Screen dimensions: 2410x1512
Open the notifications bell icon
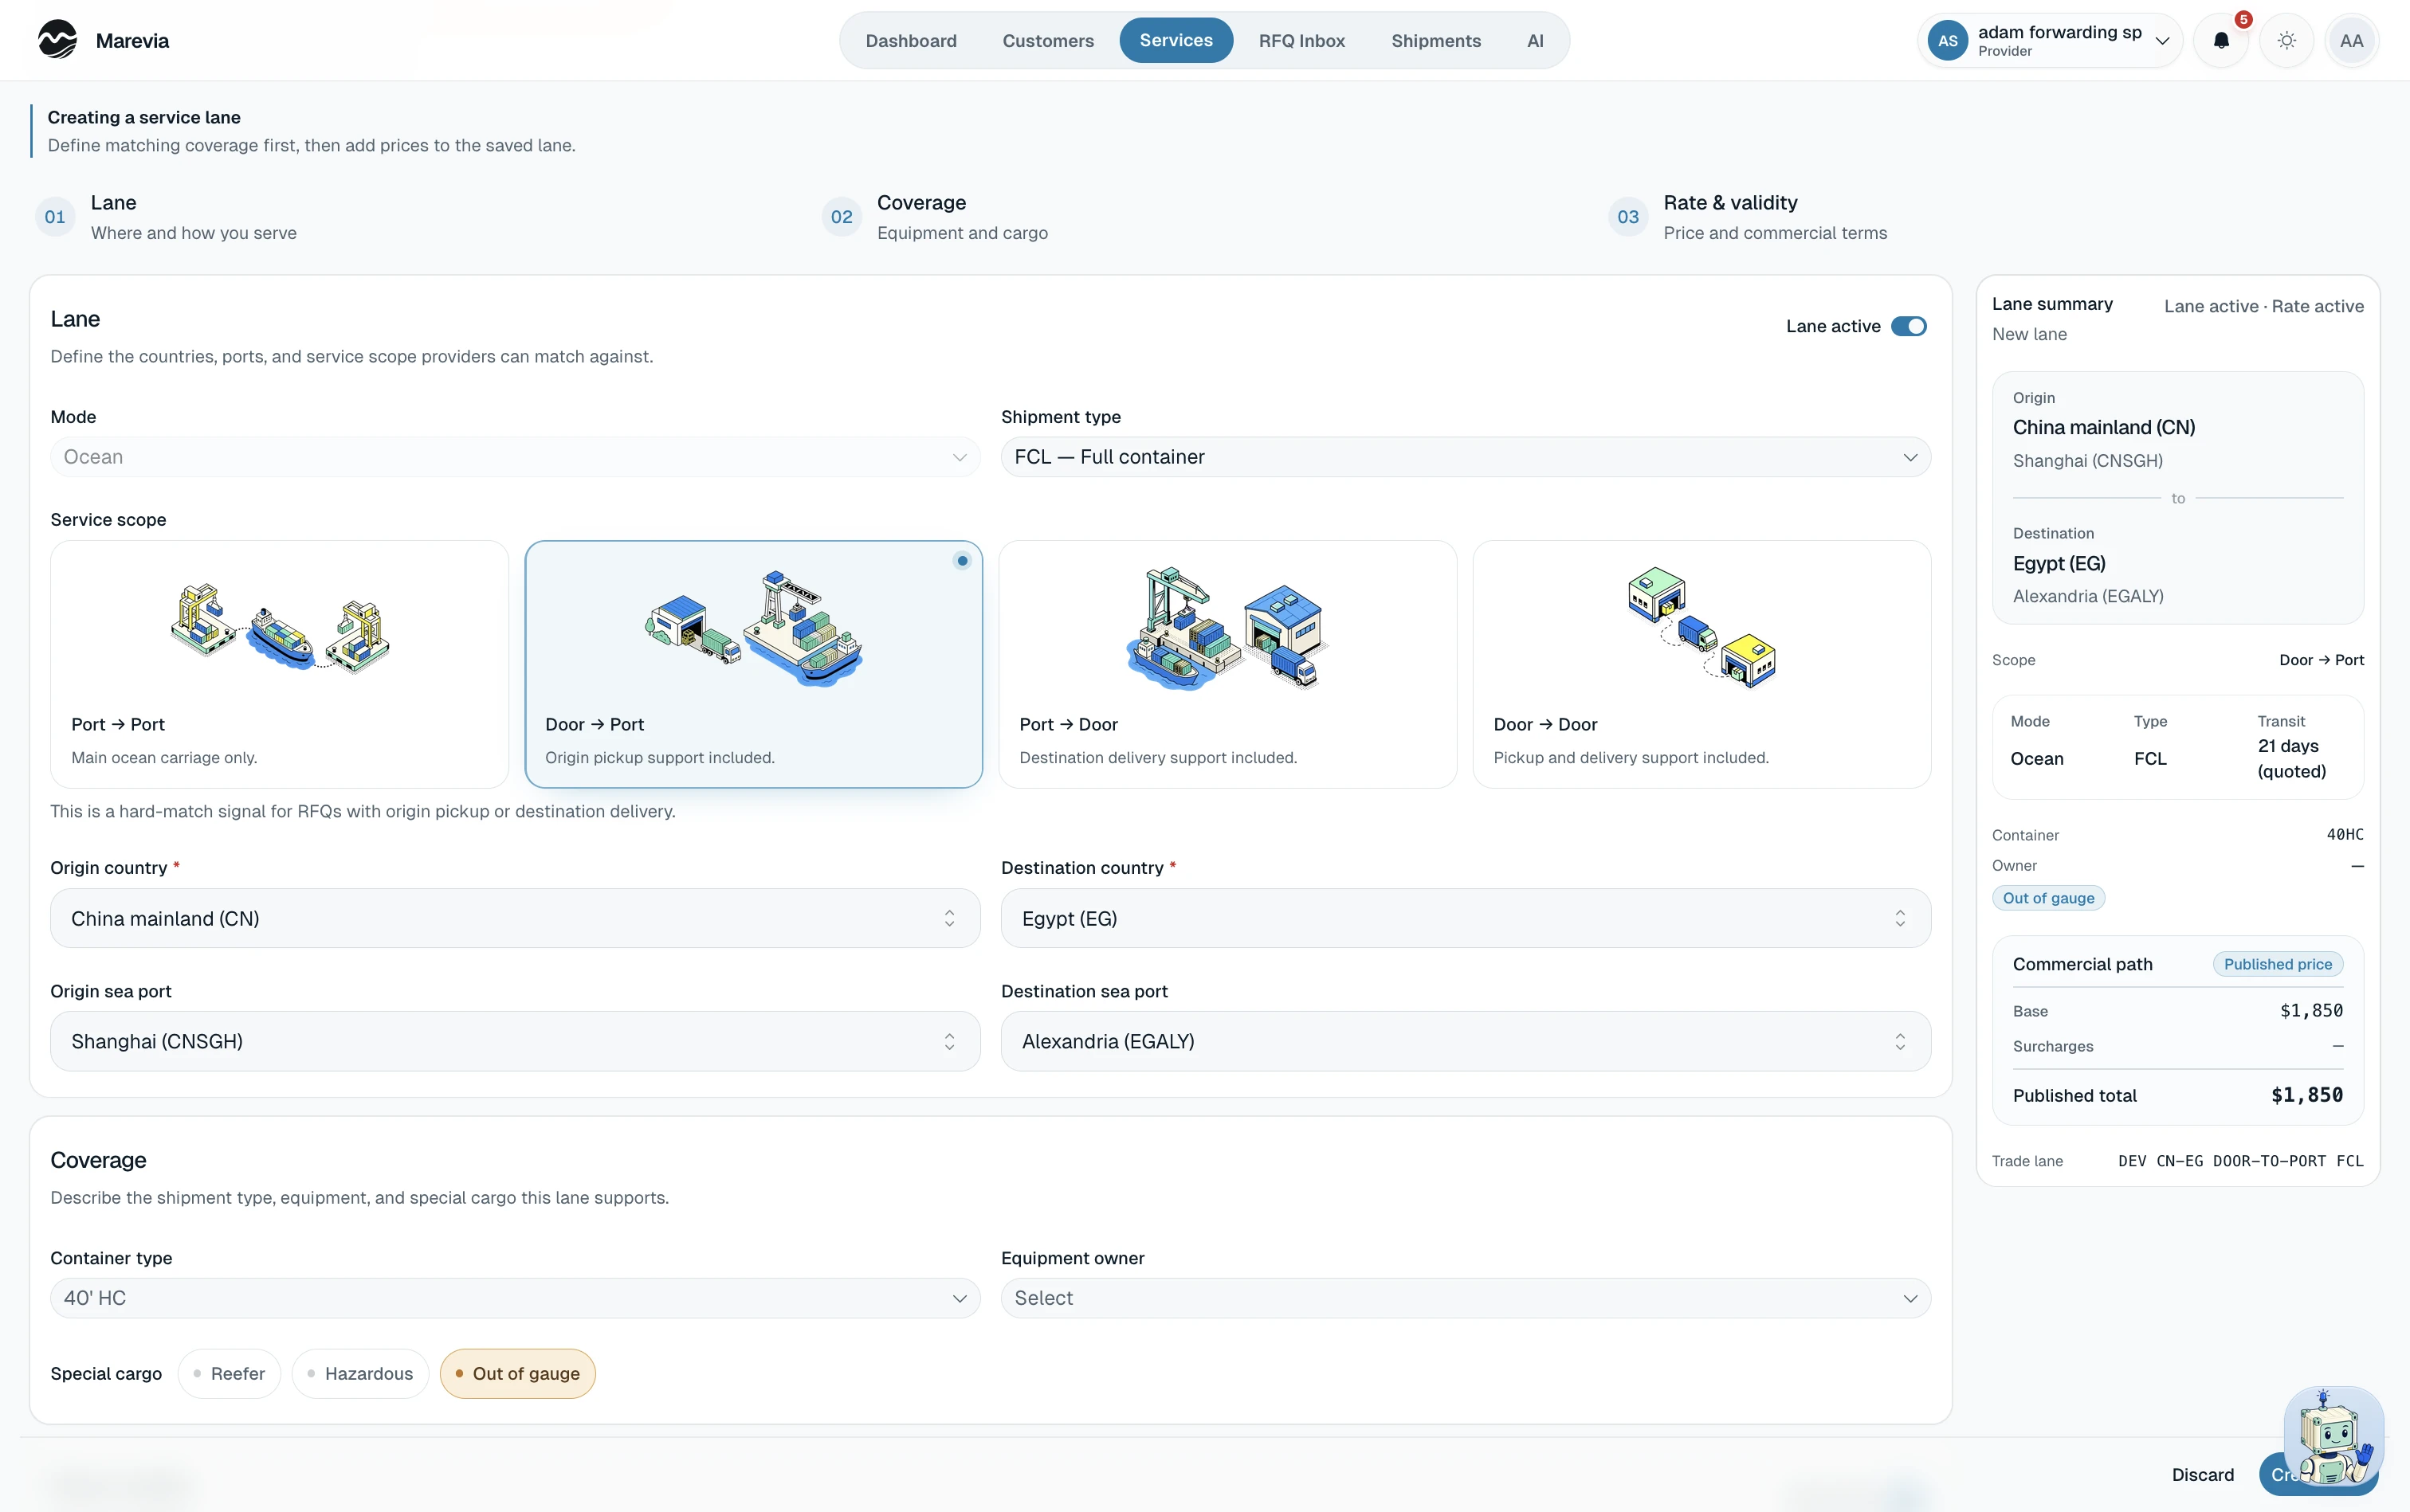coord(2221,41)
